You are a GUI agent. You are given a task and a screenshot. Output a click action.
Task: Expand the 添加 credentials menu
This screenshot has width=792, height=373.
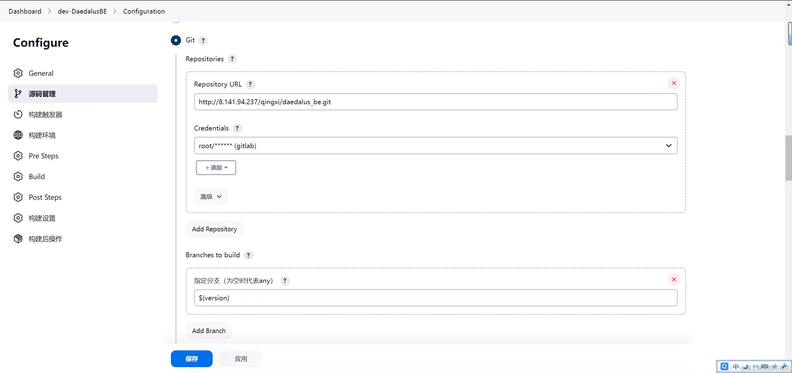216,168
